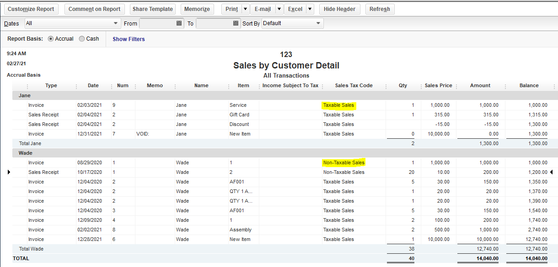Expand the Excel export options arrow
This screenshot has width=558, height=267.
[309, 9]
